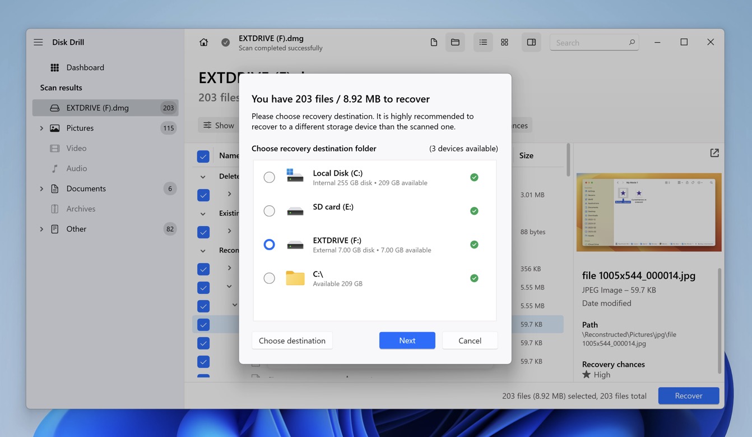Collapse the Reconstructed group chevron
This screenshot has width=752, height=437.
(203, 251)
